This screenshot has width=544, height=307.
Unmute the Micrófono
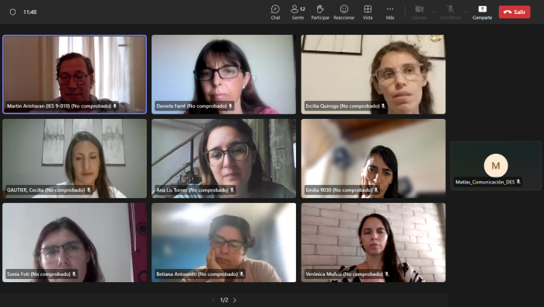450,12
